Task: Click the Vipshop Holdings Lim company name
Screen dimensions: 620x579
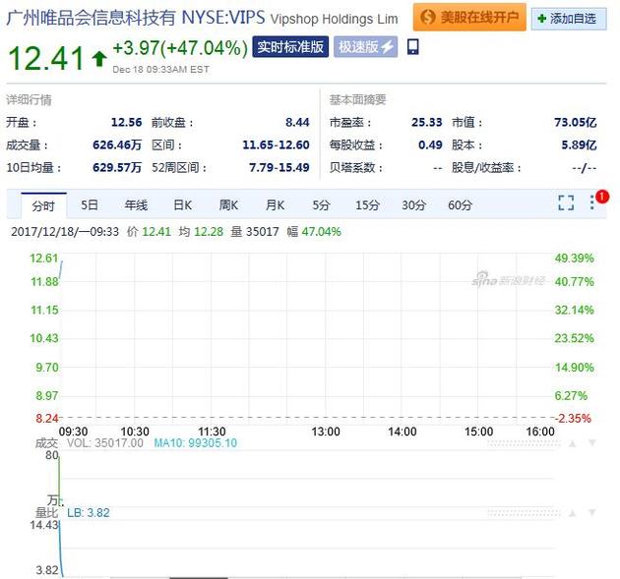Action: [335, 20]
